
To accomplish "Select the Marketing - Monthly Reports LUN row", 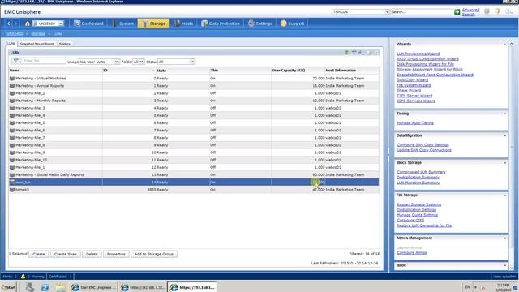I will pos(194,101).
